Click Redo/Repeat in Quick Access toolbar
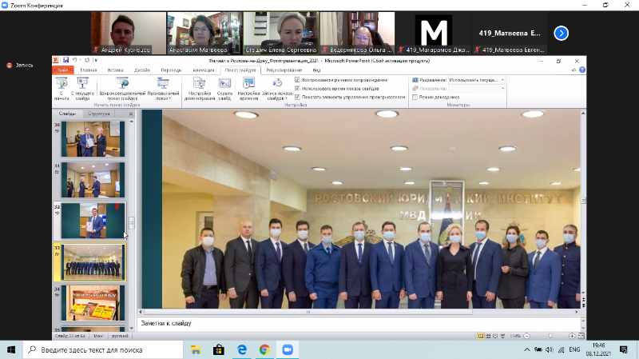This screenshot has height=359, width=639. tap(87, 61)
